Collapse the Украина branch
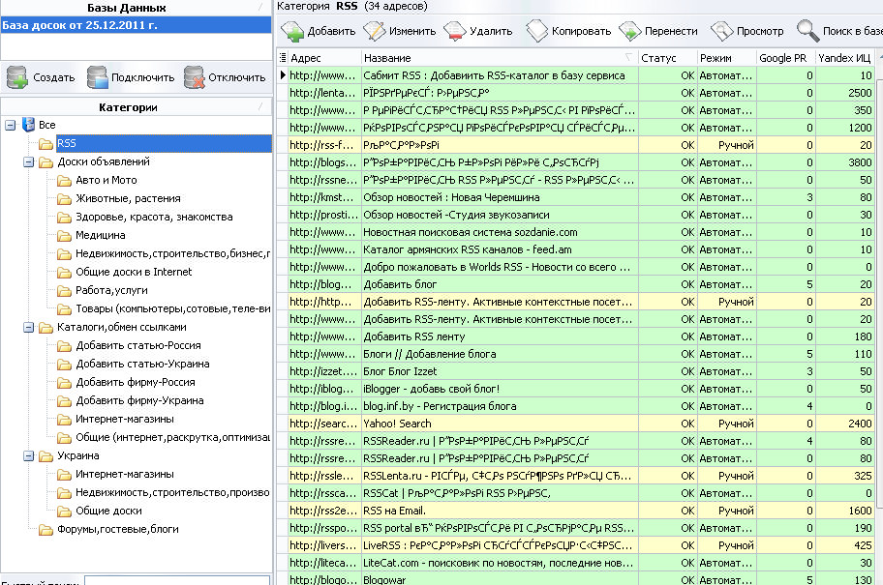Image resolution: width=883 pixels, height=585 pixels. click(x=28, y=456)
